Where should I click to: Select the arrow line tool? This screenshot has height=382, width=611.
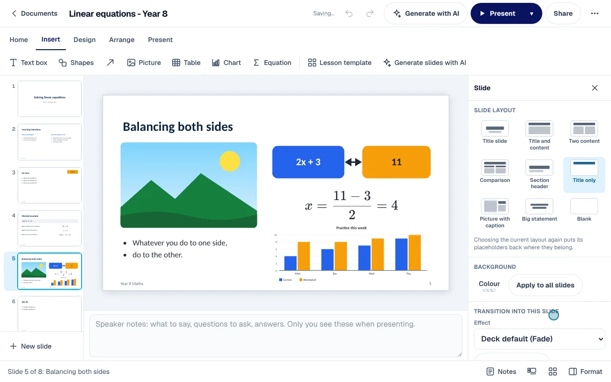tap(110, 63)
